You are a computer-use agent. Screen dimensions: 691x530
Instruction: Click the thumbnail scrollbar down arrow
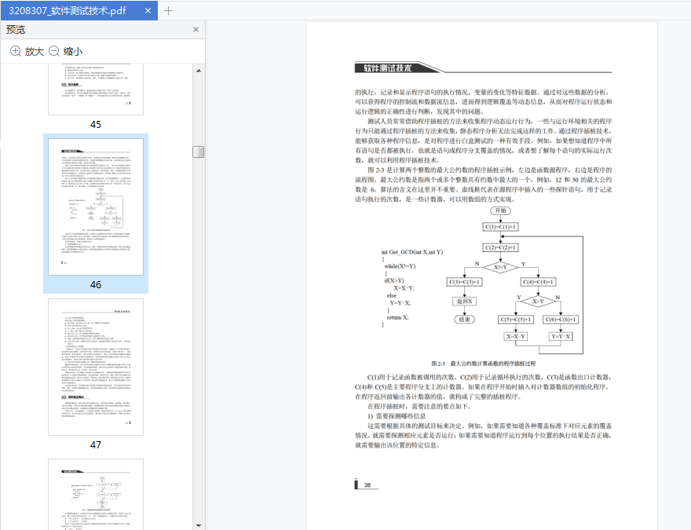pos(199,525)
